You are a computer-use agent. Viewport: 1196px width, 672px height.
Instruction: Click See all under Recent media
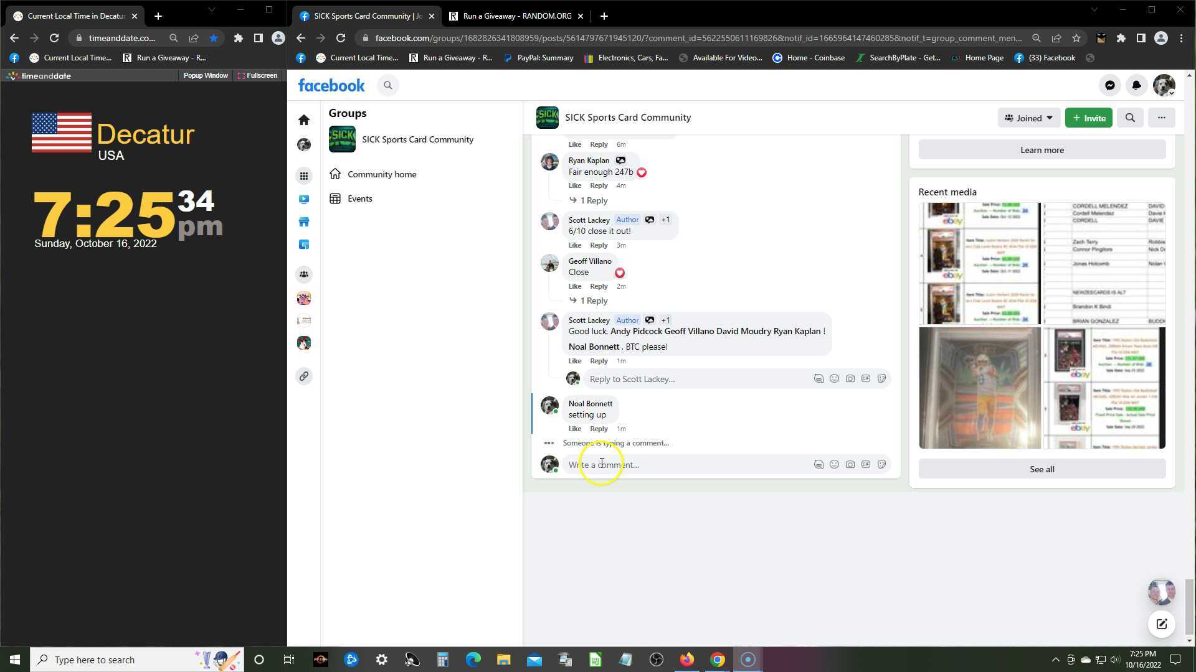[x=1042, y=469]
